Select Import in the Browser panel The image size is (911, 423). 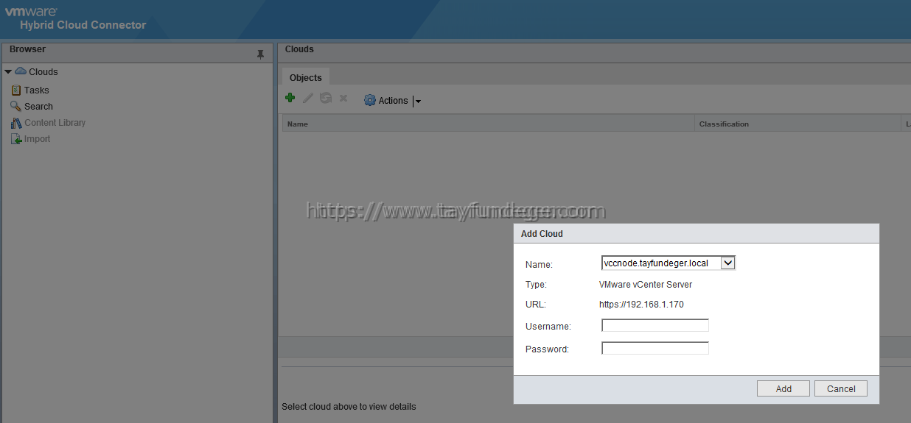(x=38, y=139)
